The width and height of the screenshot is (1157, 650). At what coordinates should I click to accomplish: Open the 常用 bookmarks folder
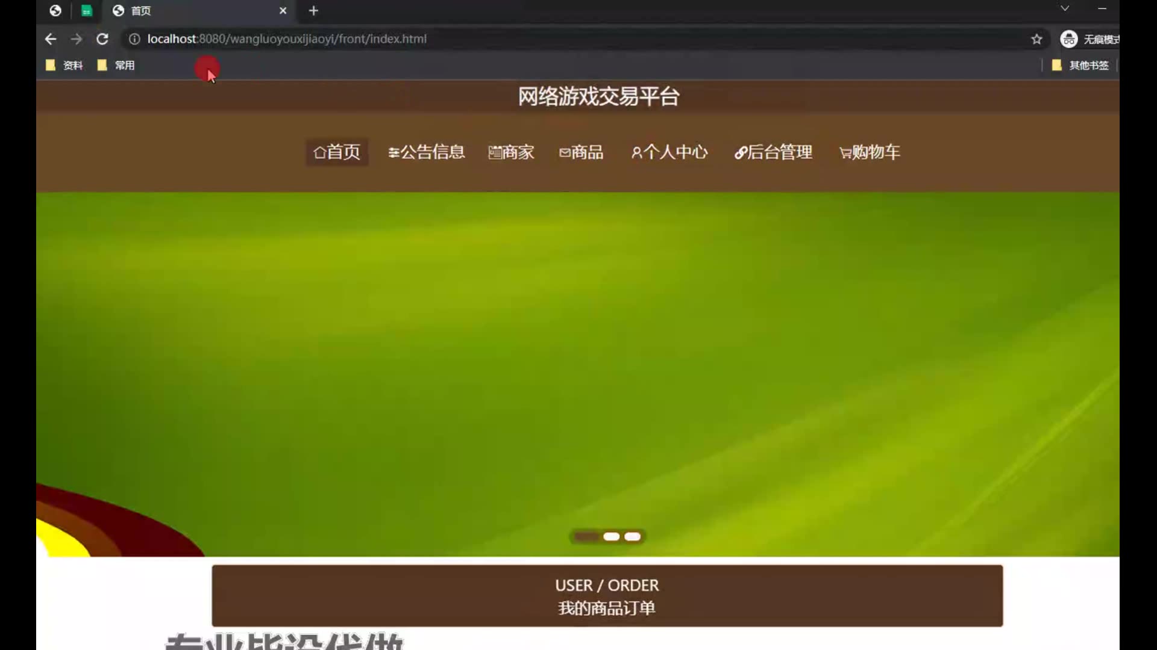116,65
